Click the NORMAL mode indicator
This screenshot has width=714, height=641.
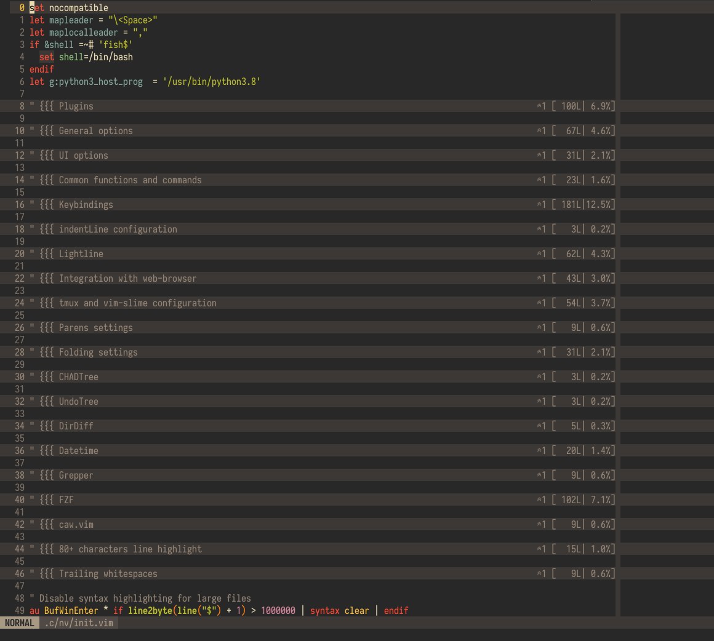coord(20,623)
